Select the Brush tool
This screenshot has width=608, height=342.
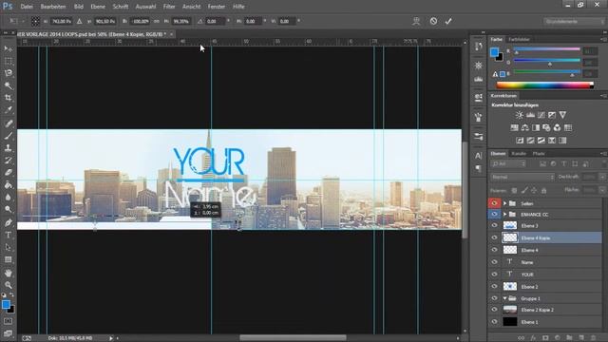click(x=9, y=136)
